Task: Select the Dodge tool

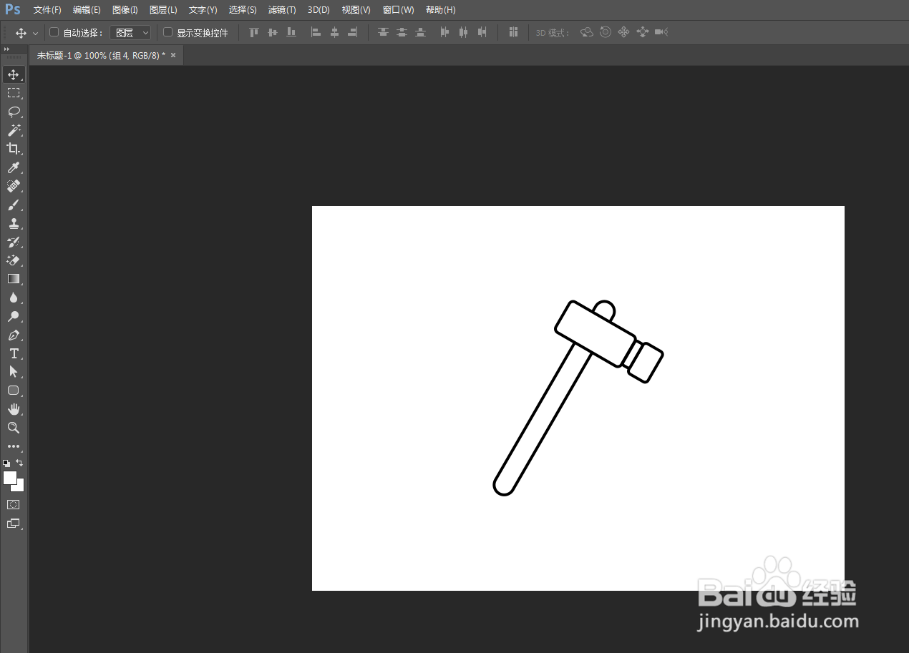Action: [x=14, y=316]
